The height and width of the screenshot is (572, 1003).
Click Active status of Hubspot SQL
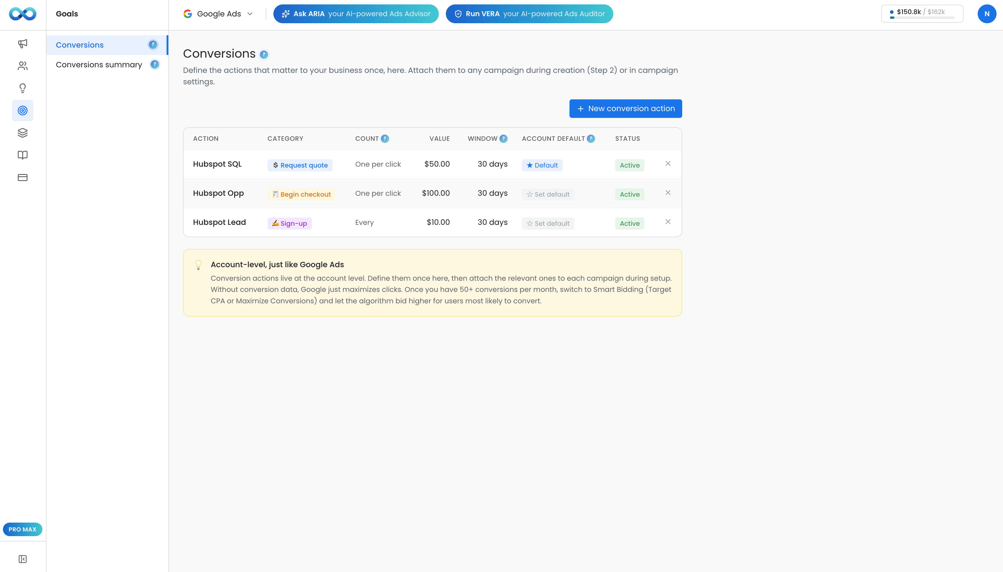pos(630,165)
